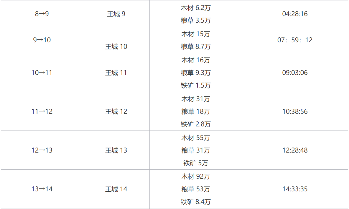Select the 09:03:06 time cell
The height and width of the screenshot is (209, 349).
(295, 73)
